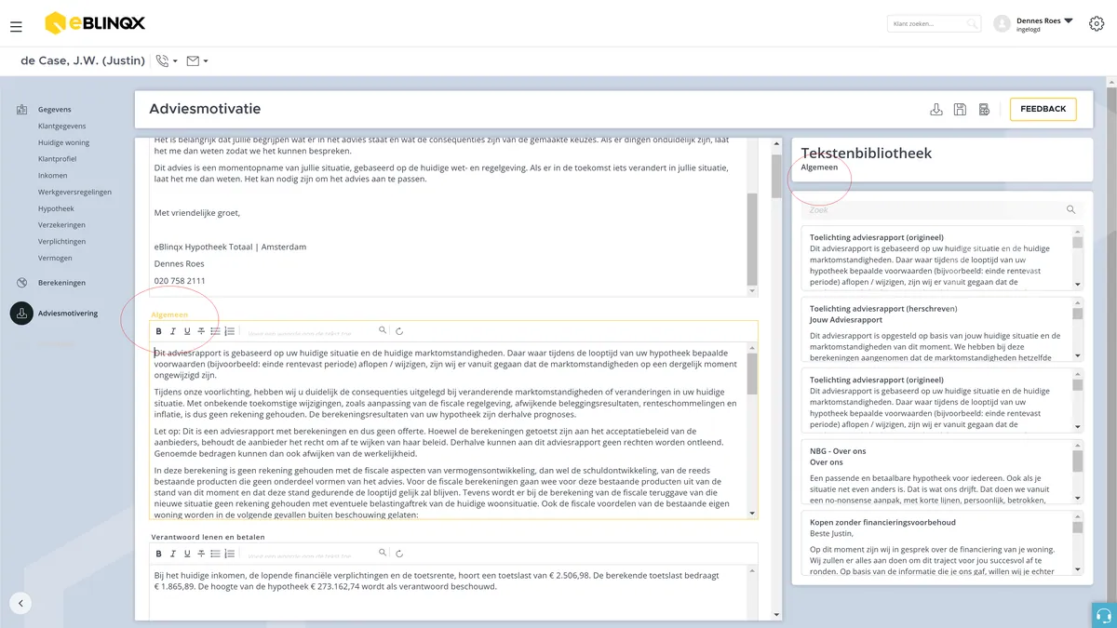Viewport: 1117px width, 628px height.
Task: Select 'NBG - Over ons' library text
Action: click(x=942, y=471)
